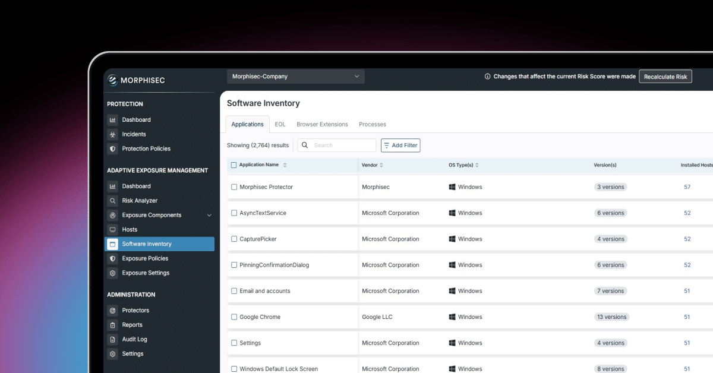Click the Windows logo in Google Chrome row
The width and height of the screenshot is (713, 373).
[x=452, y=317]
